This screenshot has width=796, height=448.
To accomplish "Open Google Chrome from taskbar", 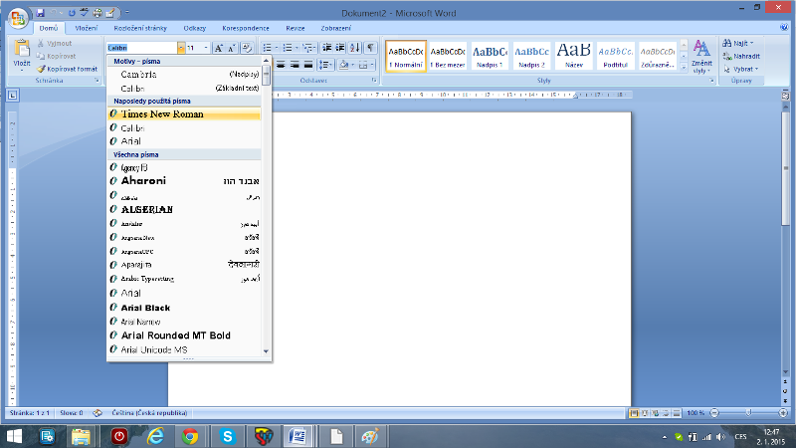I will click(x=190, y=436).
